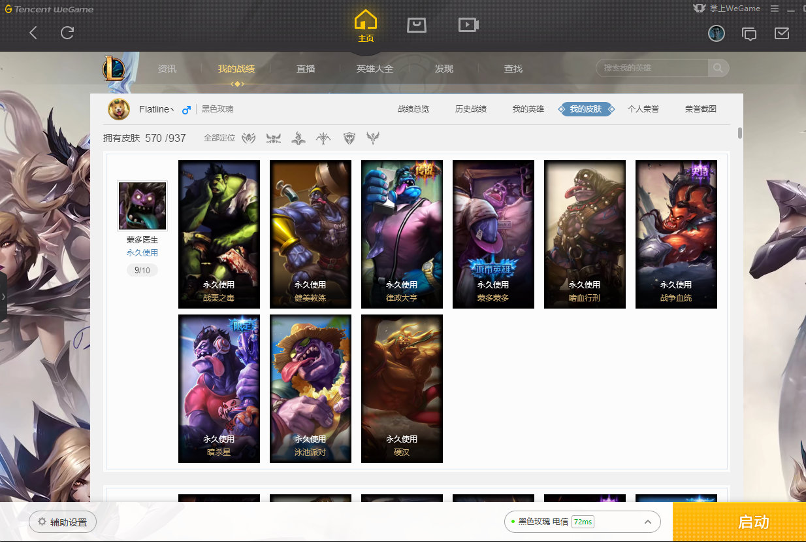The image size is (806, 542).
Task: Click the vertical scrollbar thumb
Action: click(x=740, y=133)
